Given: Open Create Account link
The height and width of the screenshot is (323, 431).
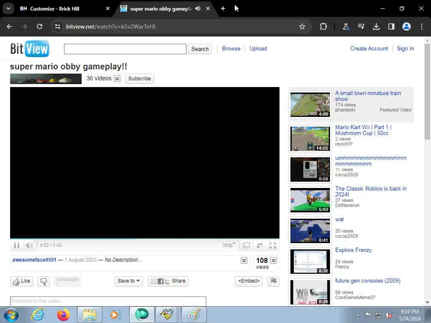Looking at the screenshot, I should click(369, 49).
